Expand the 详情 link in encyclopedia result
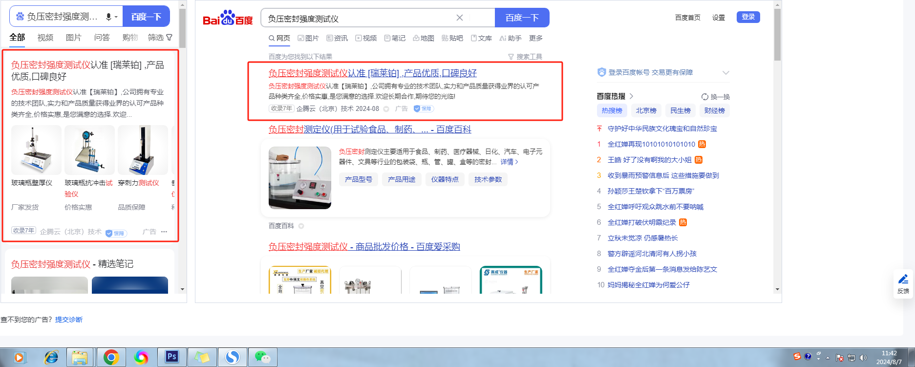Screen dimensions: 915x367 pos(509,162)
